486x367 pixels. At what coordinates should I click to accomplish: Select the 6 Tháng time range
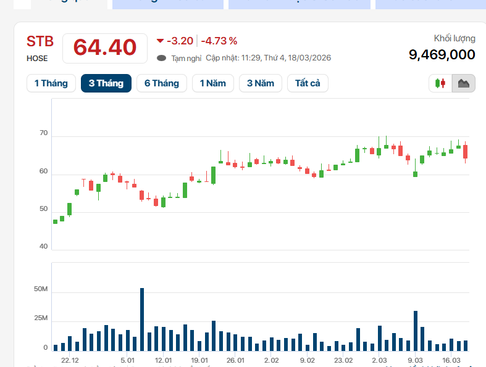(x=161, y=83)
